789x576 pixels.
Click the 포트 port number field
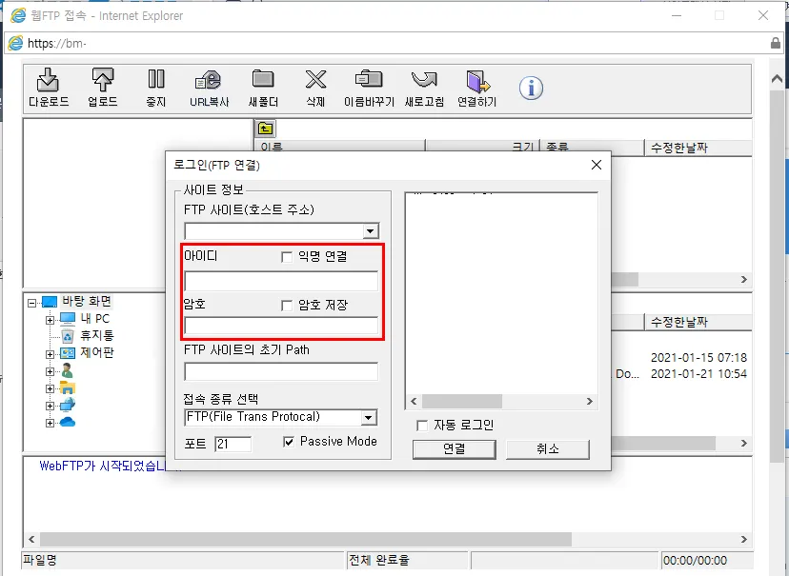coord(233,444)
